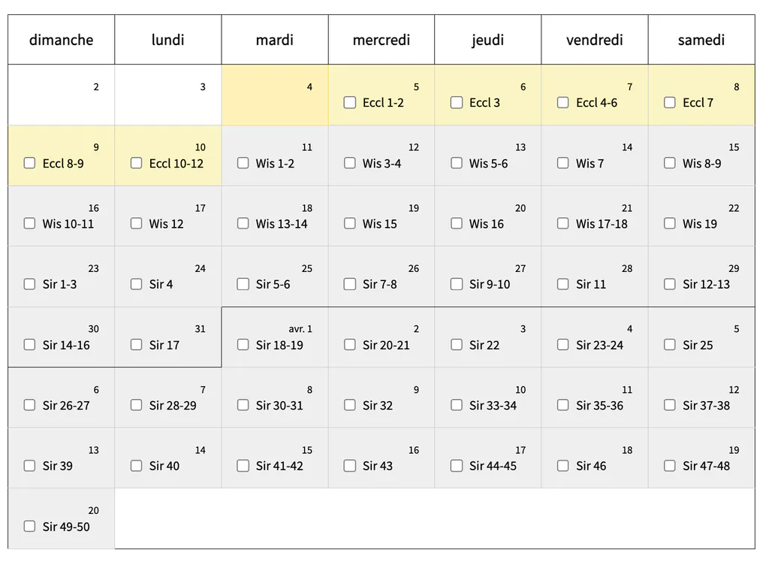This screenshot has height=562, width=769.
Task: Check the Sir 49-50 checkbox
Action: 29,526
